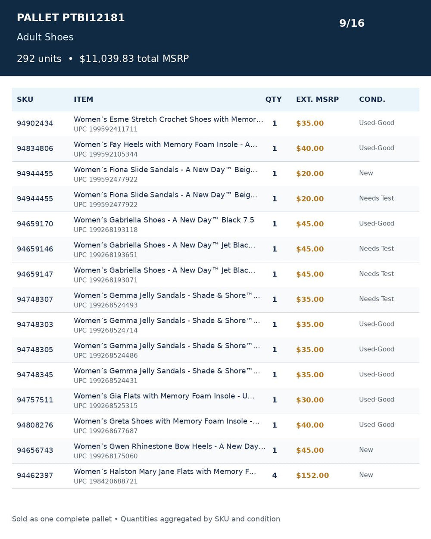Click the Adult Shoes category subtitle
The image size is (431, 539).
[45, 37]
